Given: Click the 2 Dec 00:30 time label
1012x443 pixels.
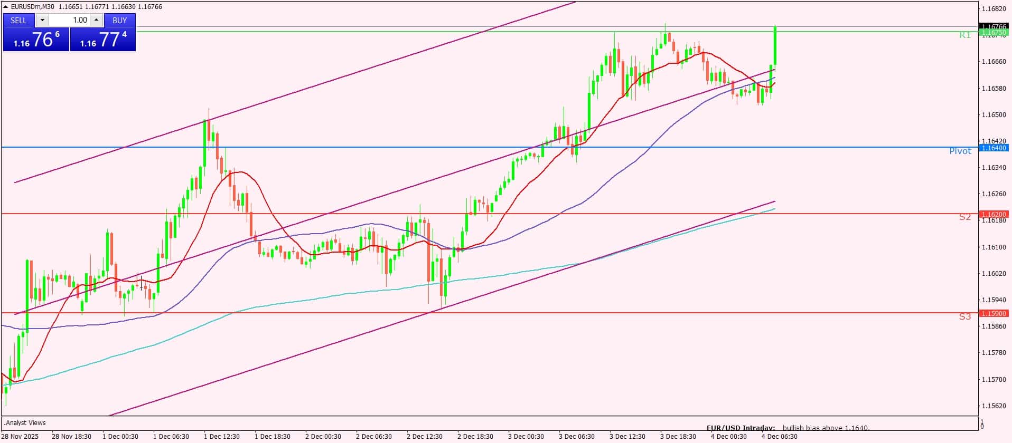Looking at the screenshot, I should pos(323,437).
